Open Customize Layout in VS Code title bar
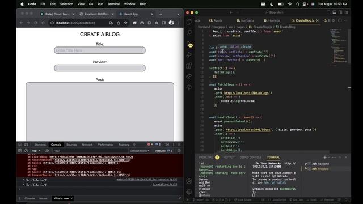 click(347, 12)
